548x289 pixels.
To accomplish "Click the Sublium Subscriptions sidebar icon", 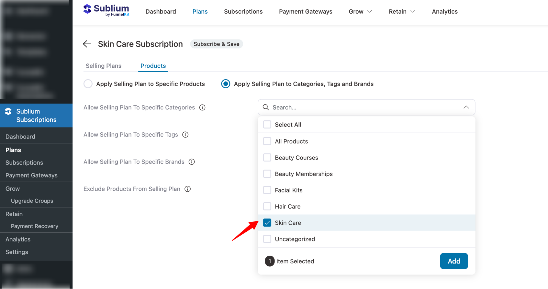I will [x=8, y=111].
